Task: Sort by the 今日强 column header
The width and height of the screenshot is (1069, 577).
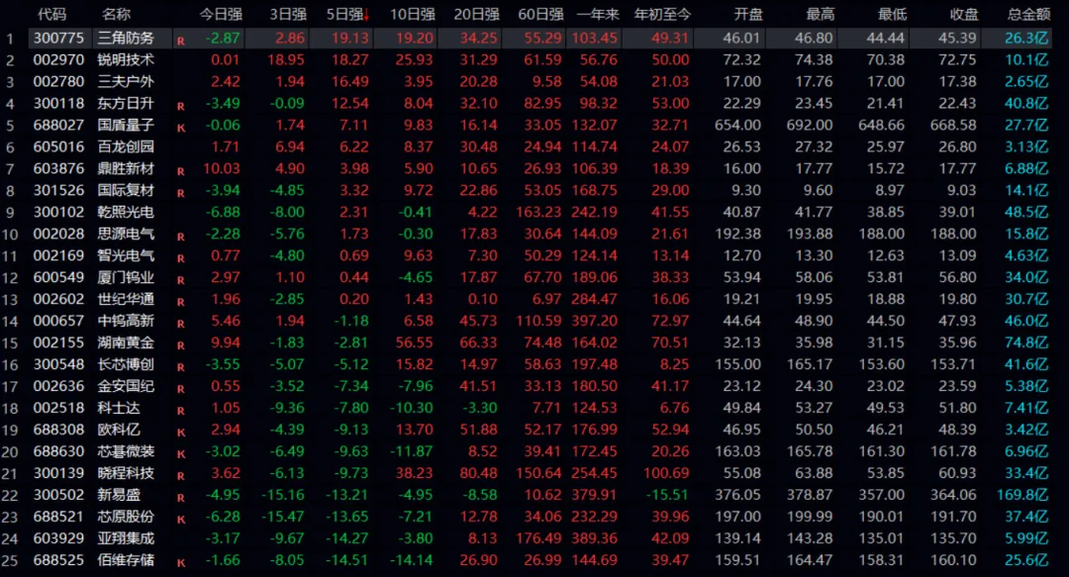Action: [221, 14]
